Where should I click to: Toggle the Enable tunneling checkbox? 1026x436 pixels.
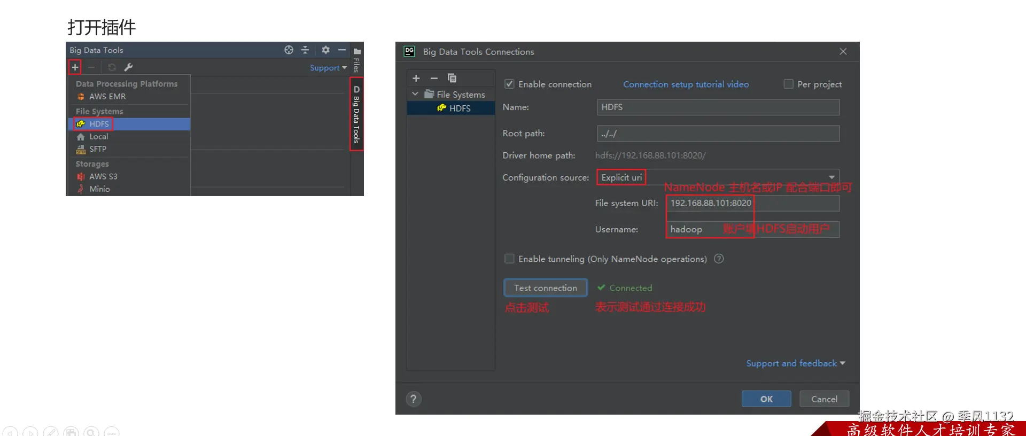point(509,259)
